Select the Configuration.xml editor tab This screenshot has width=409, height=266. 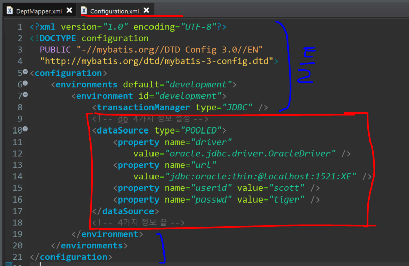(x=115, y=11)
